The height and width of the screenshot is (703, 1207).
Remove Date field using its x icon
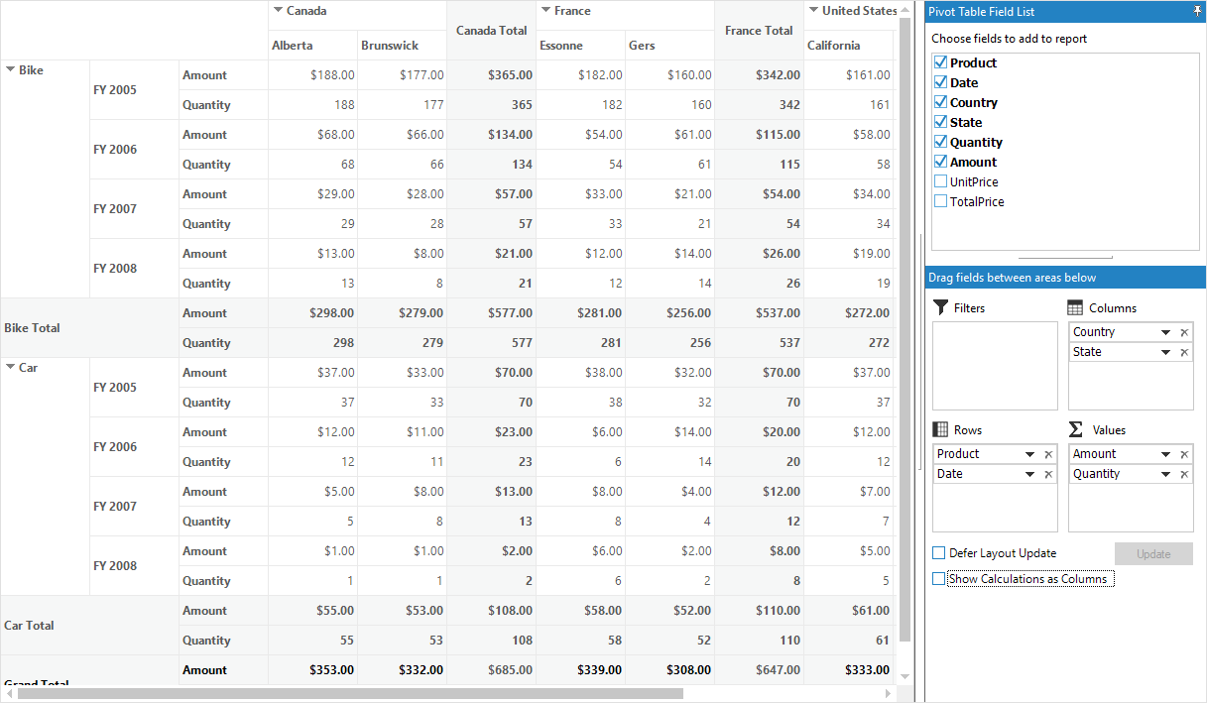(x=1048, y=474)
